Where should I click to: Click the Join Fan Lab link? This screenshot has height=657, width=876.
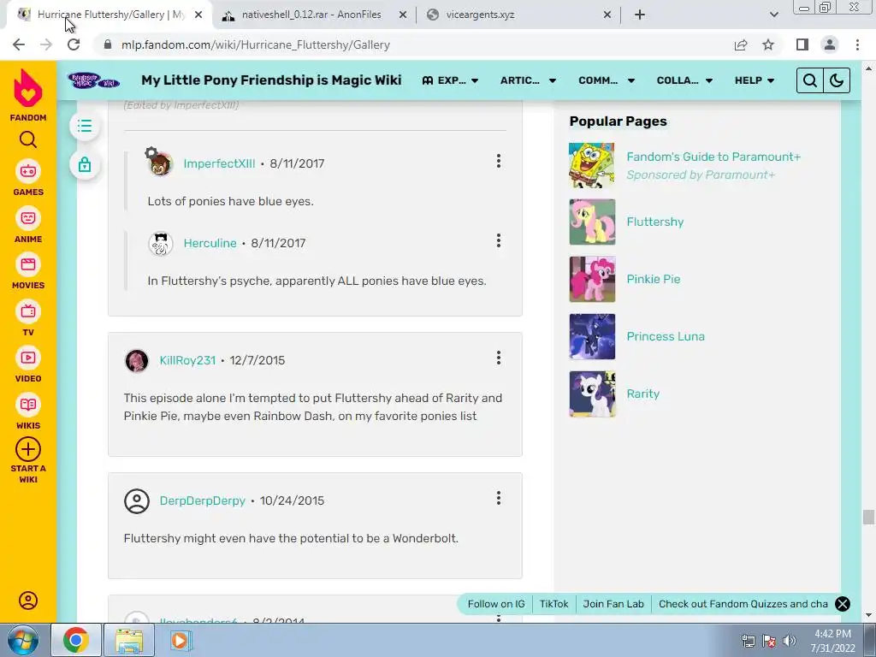click(613, 604)
